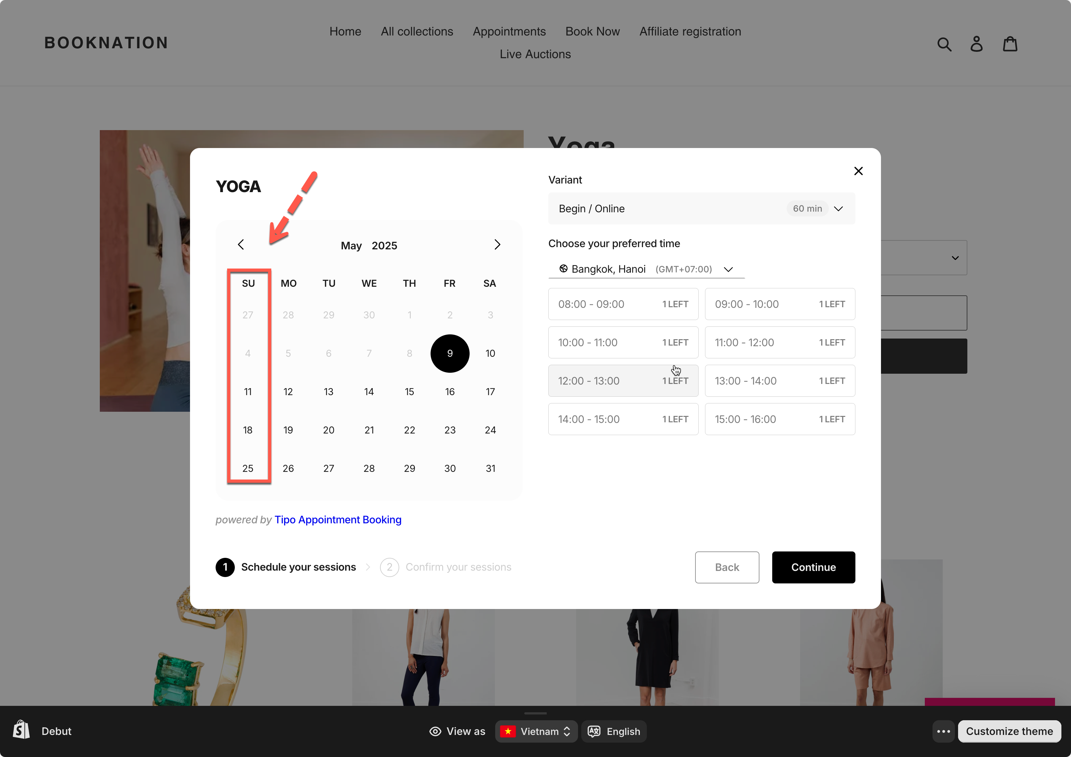The height and width of the screenshot is (757, 1071).
Task: Open the Vietnam country selector
Action: tap(536, 731)
